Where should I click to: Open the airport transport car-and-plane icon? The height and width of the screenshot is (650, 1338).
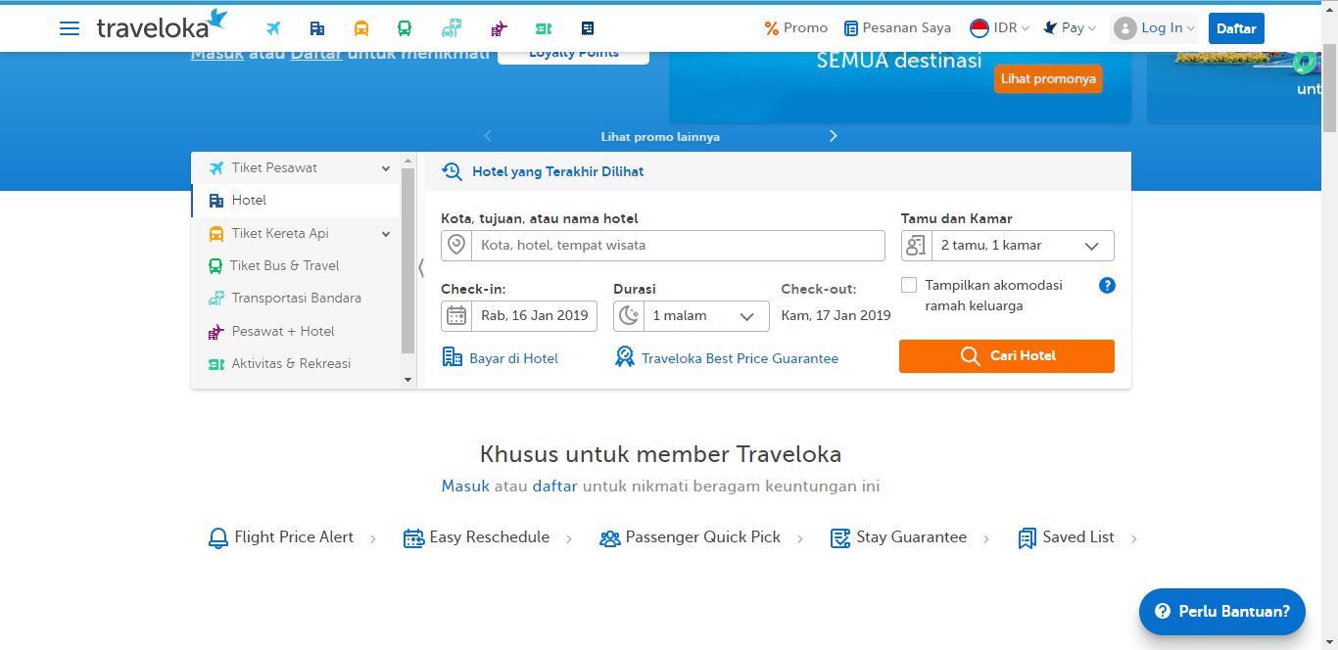click(x=452, y=27)
